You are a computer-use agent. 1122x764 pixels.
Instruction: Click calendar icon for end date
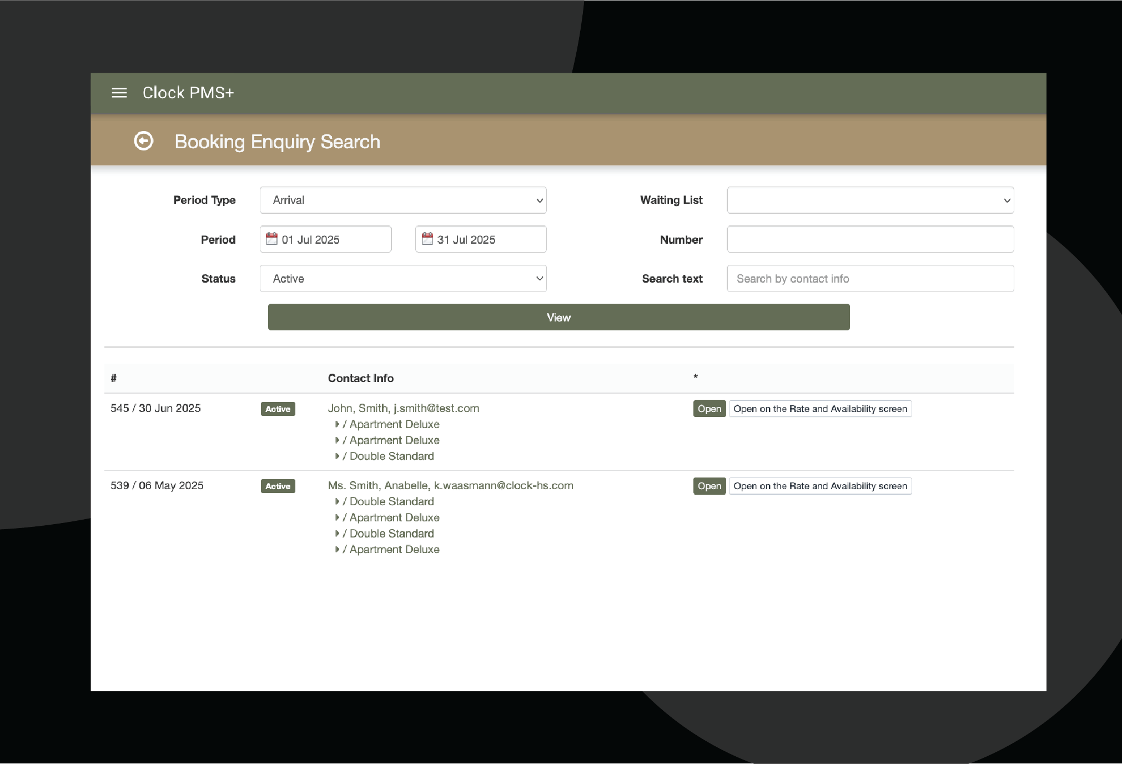[427, 239]
